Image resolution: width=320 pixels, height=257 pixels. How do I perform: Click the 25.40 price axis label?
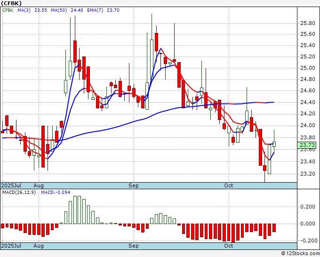click(308, 45)
